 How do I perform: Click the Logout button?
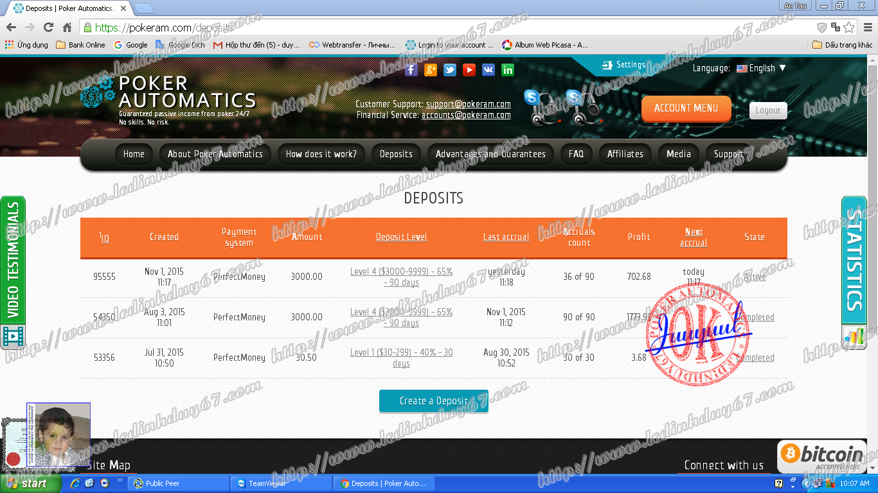tap(768, 110)
